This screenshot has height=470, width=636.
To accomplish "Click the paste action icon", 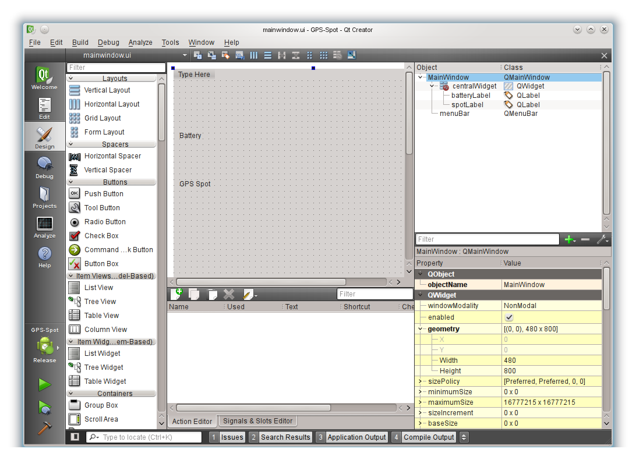I will [212, 294].
